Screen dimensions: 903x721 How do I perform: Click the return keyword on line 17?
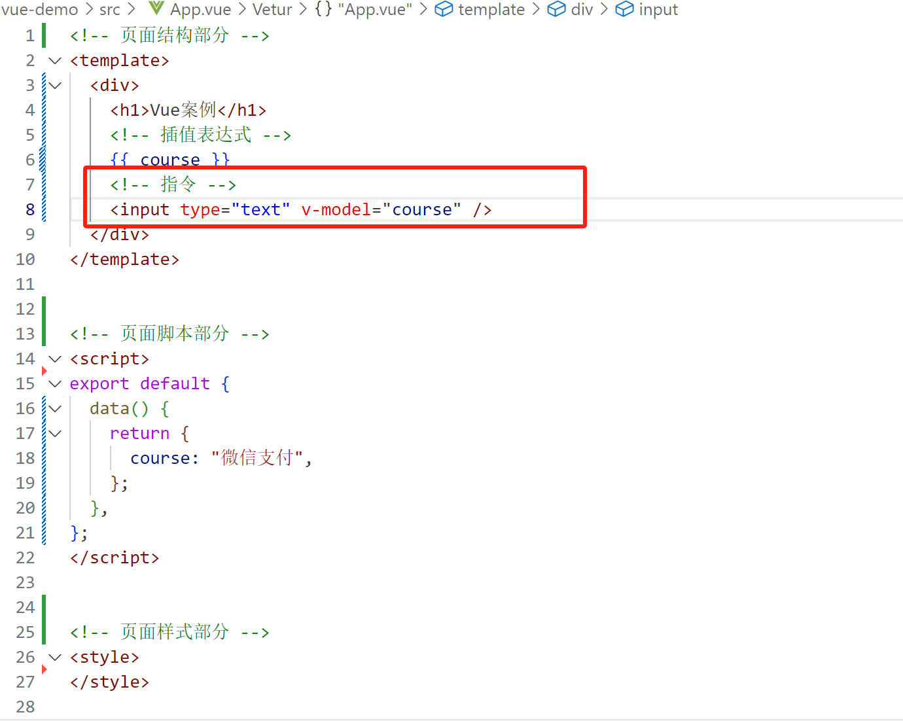(x=139, y=433)
